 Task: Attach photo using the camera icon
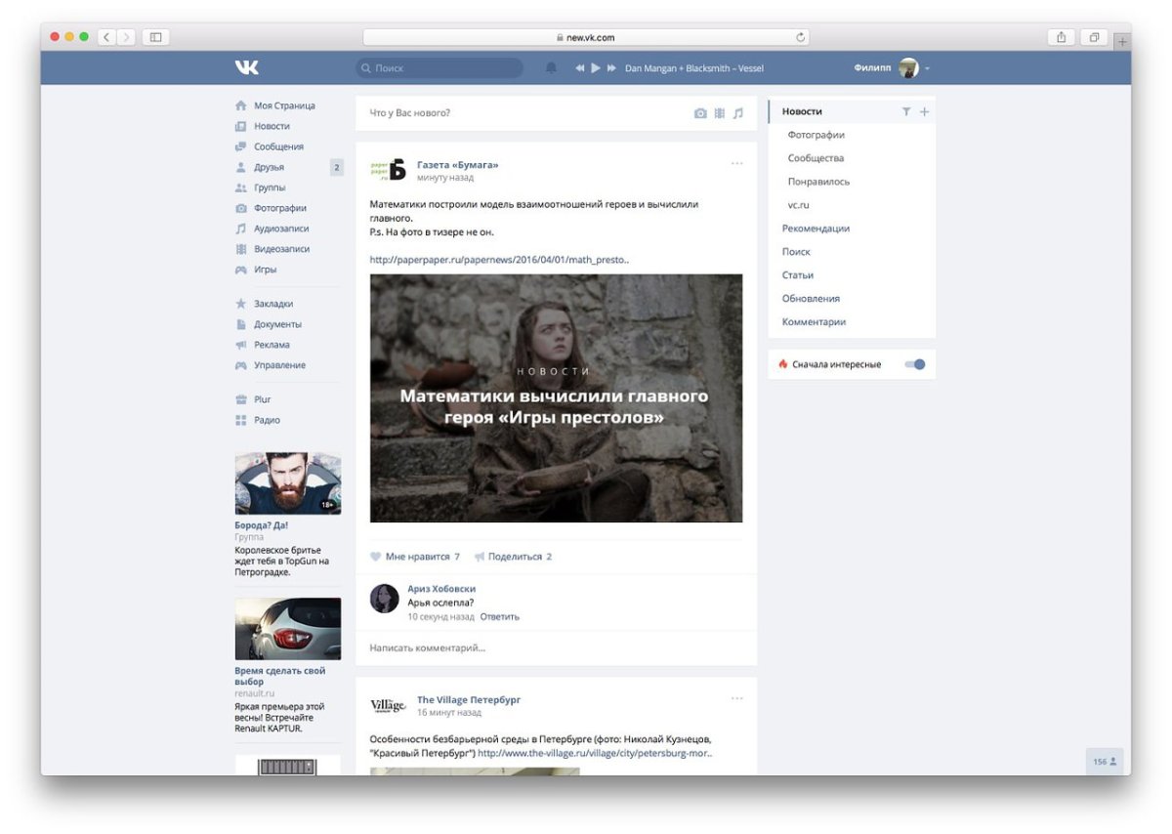coord(700,113)
